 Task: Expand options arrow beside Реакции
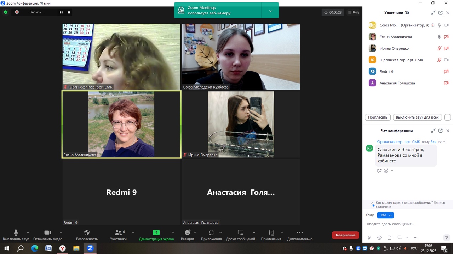tap(195, 232)
